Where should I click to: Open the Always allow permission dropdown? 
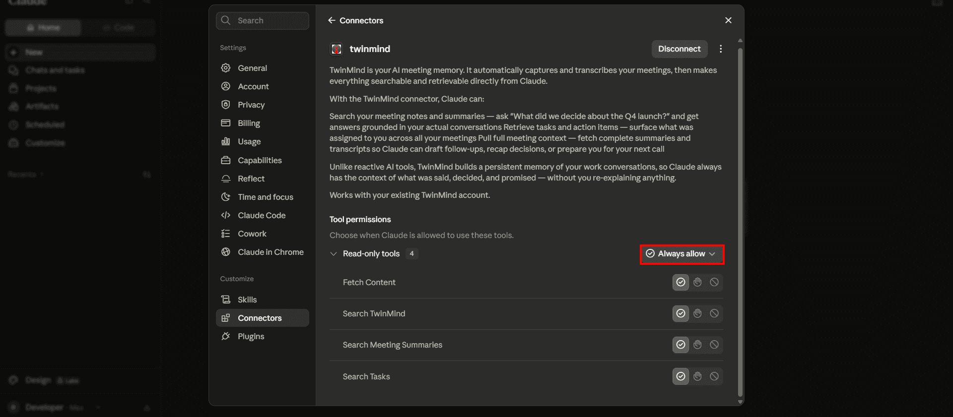682,254
